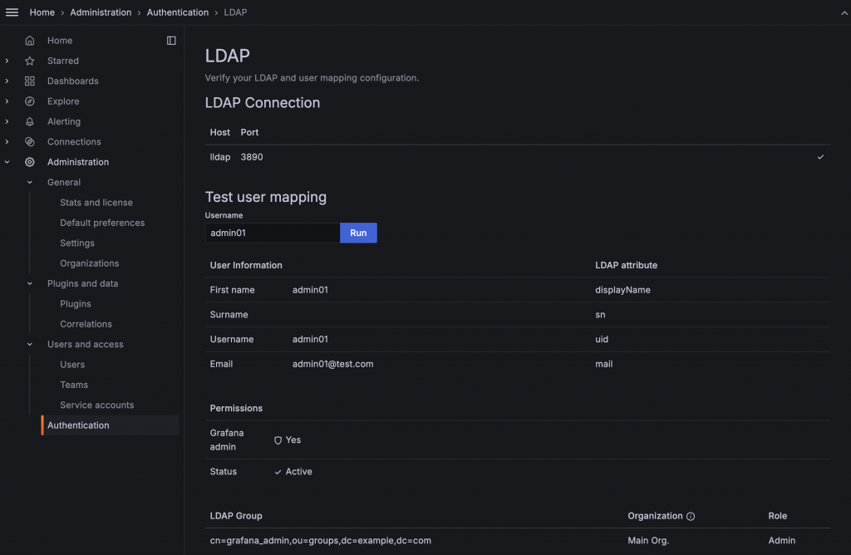Click the Explore compass icon
The width and height of the screenshot is (851, 555).
[x=30, y=101]
